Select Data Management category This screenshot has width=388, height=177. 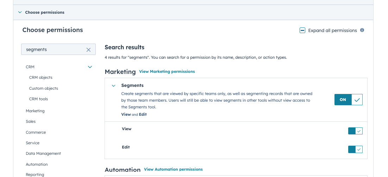(x=43, y=153)
